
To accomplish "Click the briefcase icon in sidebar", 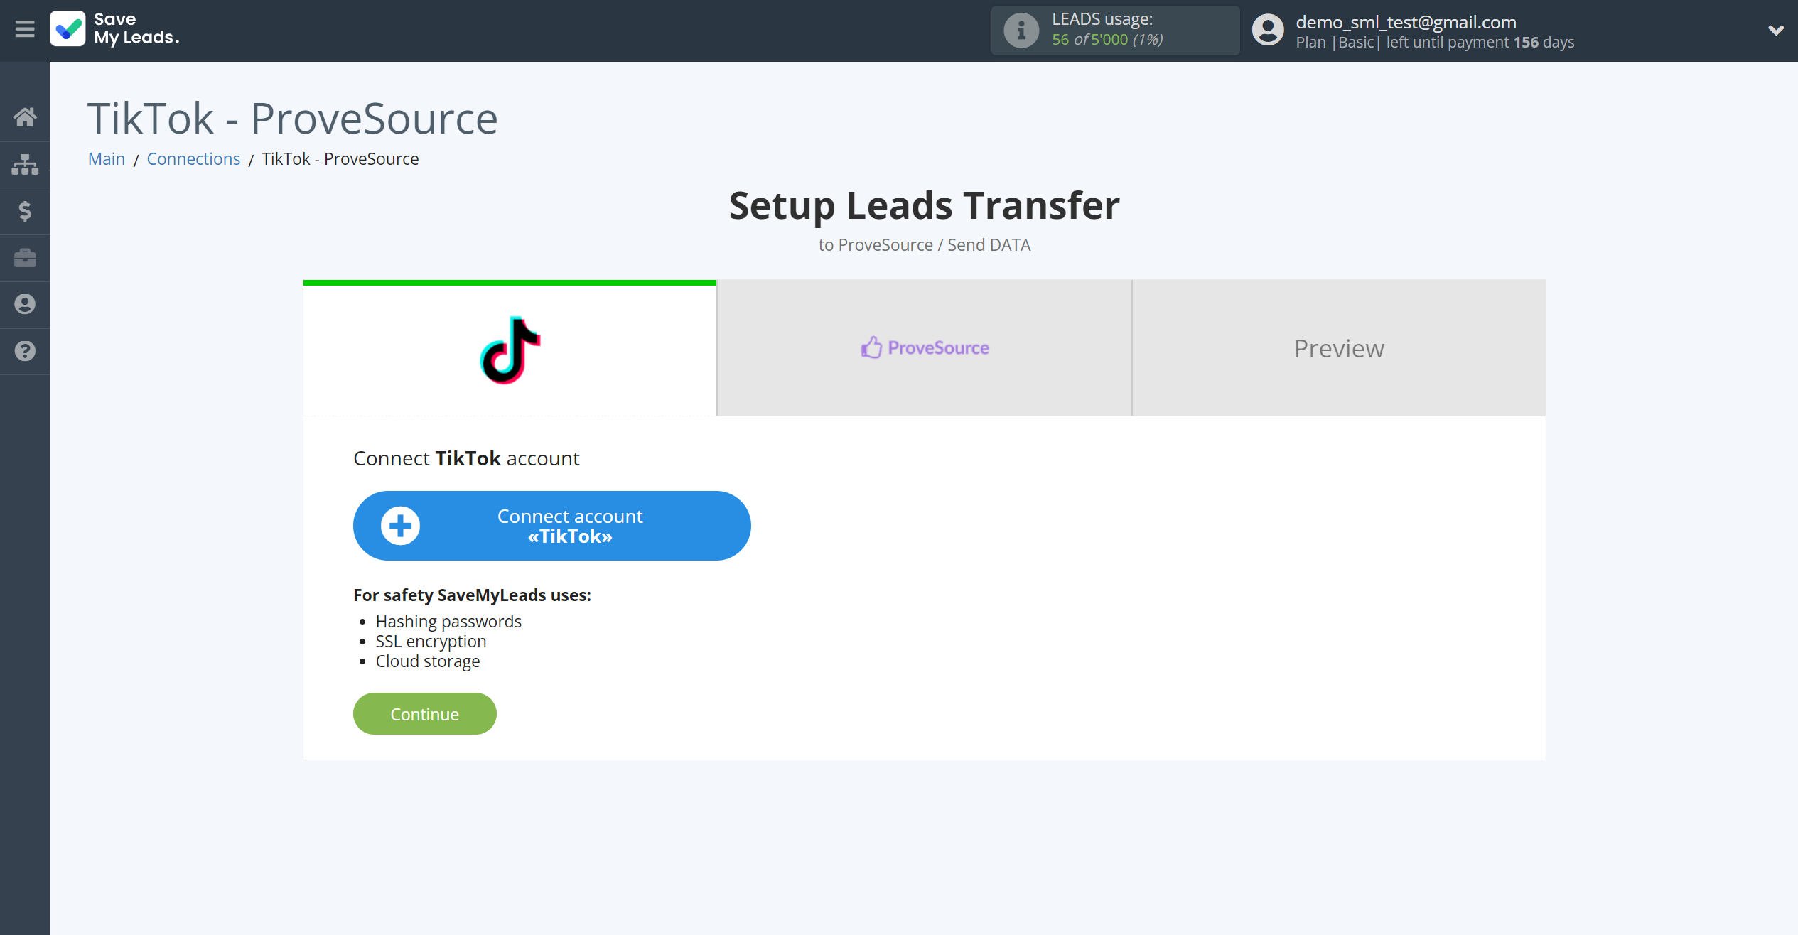I will [25, 257].
